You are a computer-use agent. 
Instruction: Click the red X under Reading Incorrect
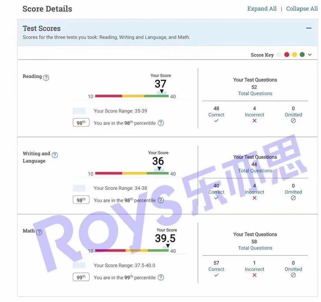[254, 121]
